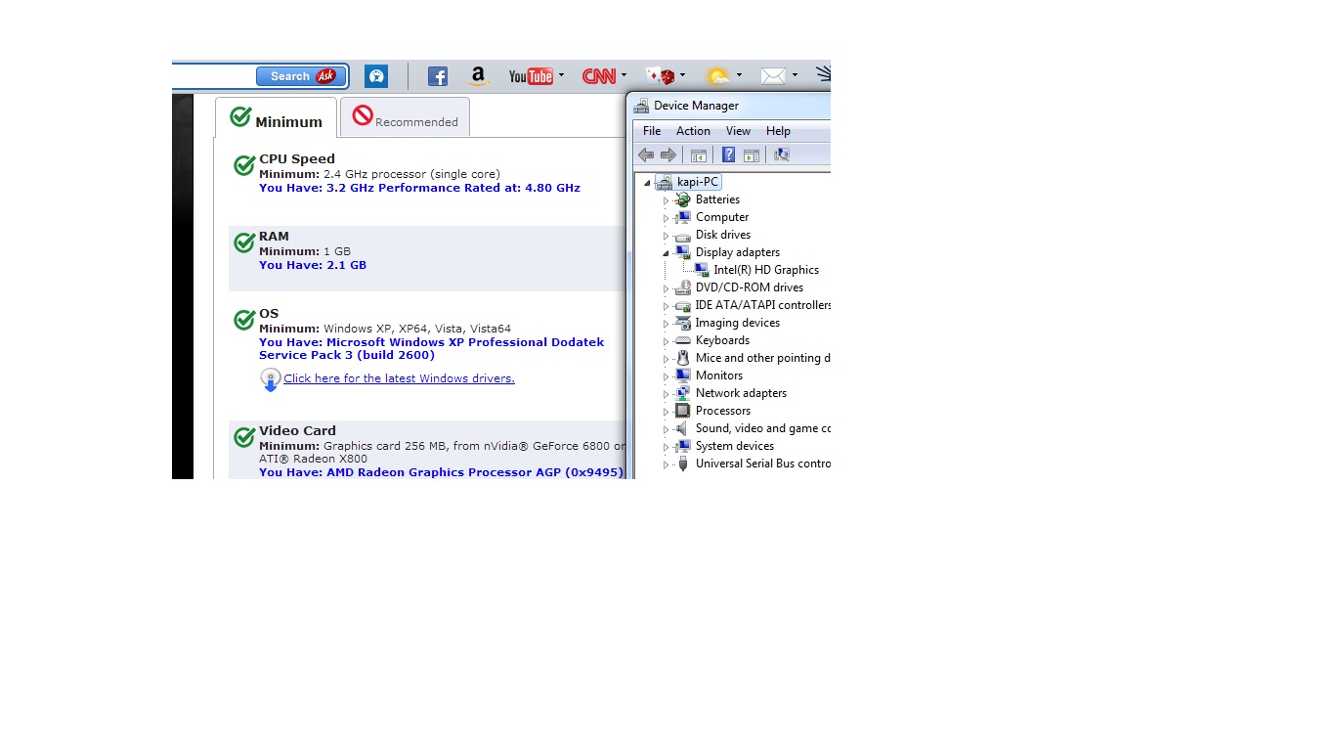Open the Action menu in Device Manager
The height and width of the screenshot is (751, 1335).
pyautogui.click(x=693, y=131)
